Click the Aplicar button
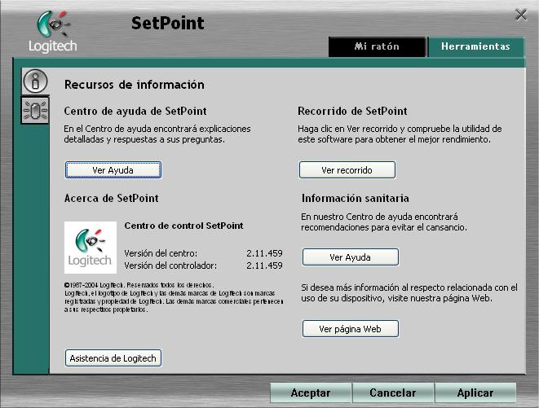This screenshot has width=539, height=408. 475,393
